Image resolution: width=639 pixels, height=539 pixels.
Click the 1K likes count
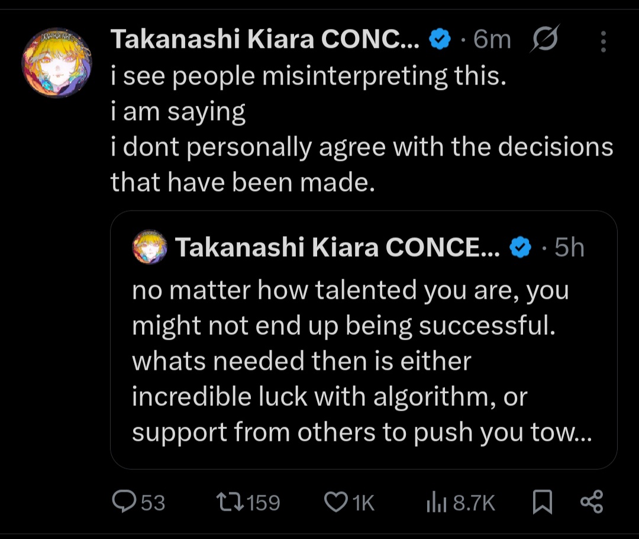(364, 503)
